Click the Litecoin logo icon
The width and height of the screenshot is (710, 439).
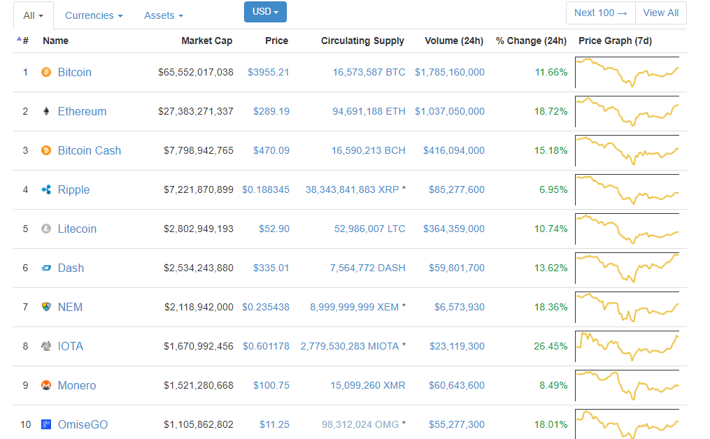(x=46, y=229)
